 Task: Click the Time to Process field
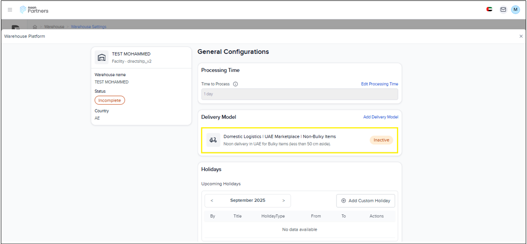click(x=299, y=94)
